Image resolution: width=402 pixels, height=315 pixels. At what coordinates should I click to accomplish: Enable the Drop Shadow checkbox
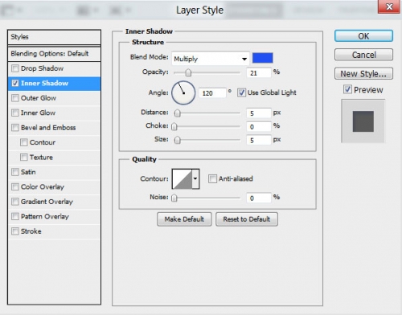[15, 68]
